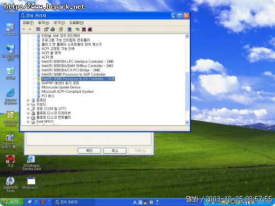This screenshot has width=275, height=206.
Task: Click 확인 button in background dialog
Action: coord(89,151)
